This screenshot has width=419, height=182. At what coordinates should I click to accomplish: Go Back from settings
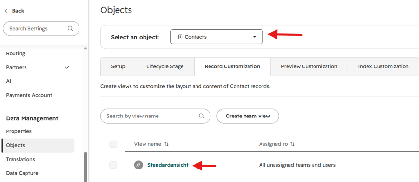[14, 11]
